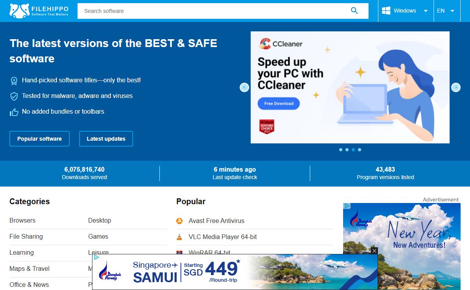The image size is (470, 290).
Task: Click the Avast Free Antivirus icon
Action: coord(179,221)
